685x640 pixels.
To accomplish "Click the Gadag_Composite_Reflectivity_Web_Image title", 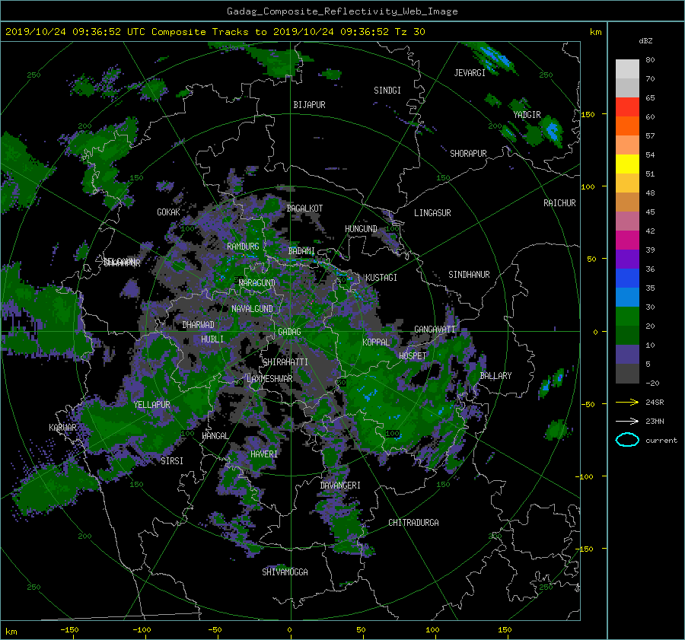I will [342, 11].
